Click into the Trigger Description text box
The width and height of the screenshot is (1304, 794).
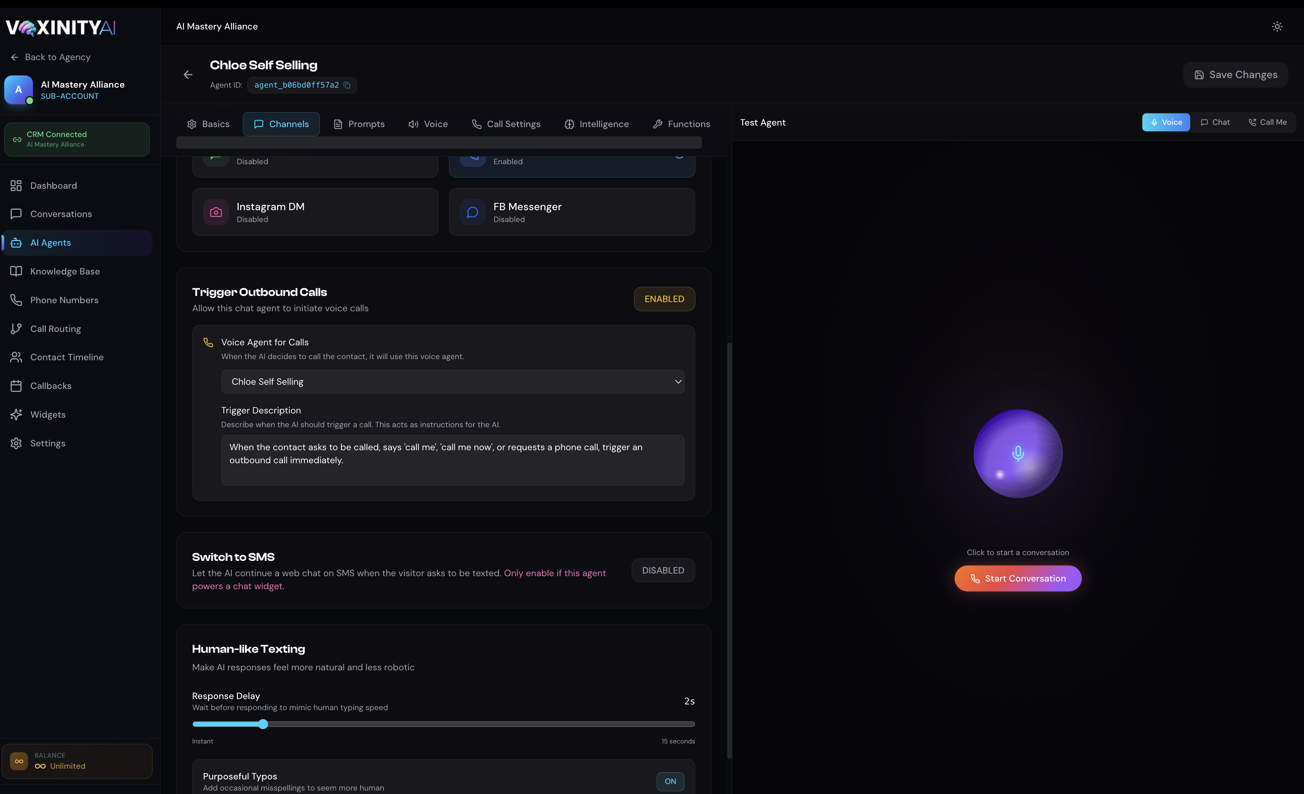click(452, 460)
